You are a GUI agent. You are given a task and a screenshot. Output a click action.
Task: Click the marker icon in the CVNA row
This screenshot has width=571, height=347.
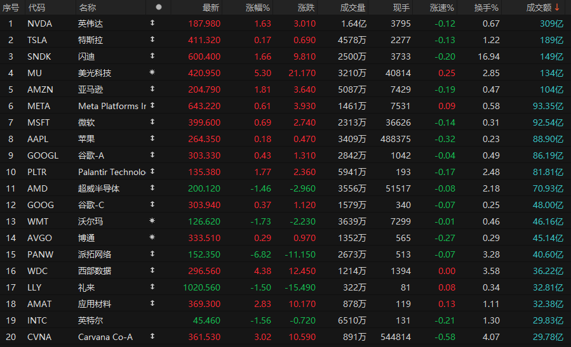pyautogui.click(x=152, y=336)
